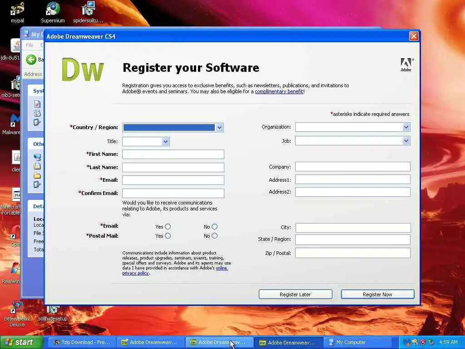Click the My Network Places globe icon in My Computer
Screen dimensions: 465x349
pos(37,156)
